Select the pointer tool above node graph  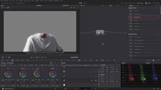(82, 5)
